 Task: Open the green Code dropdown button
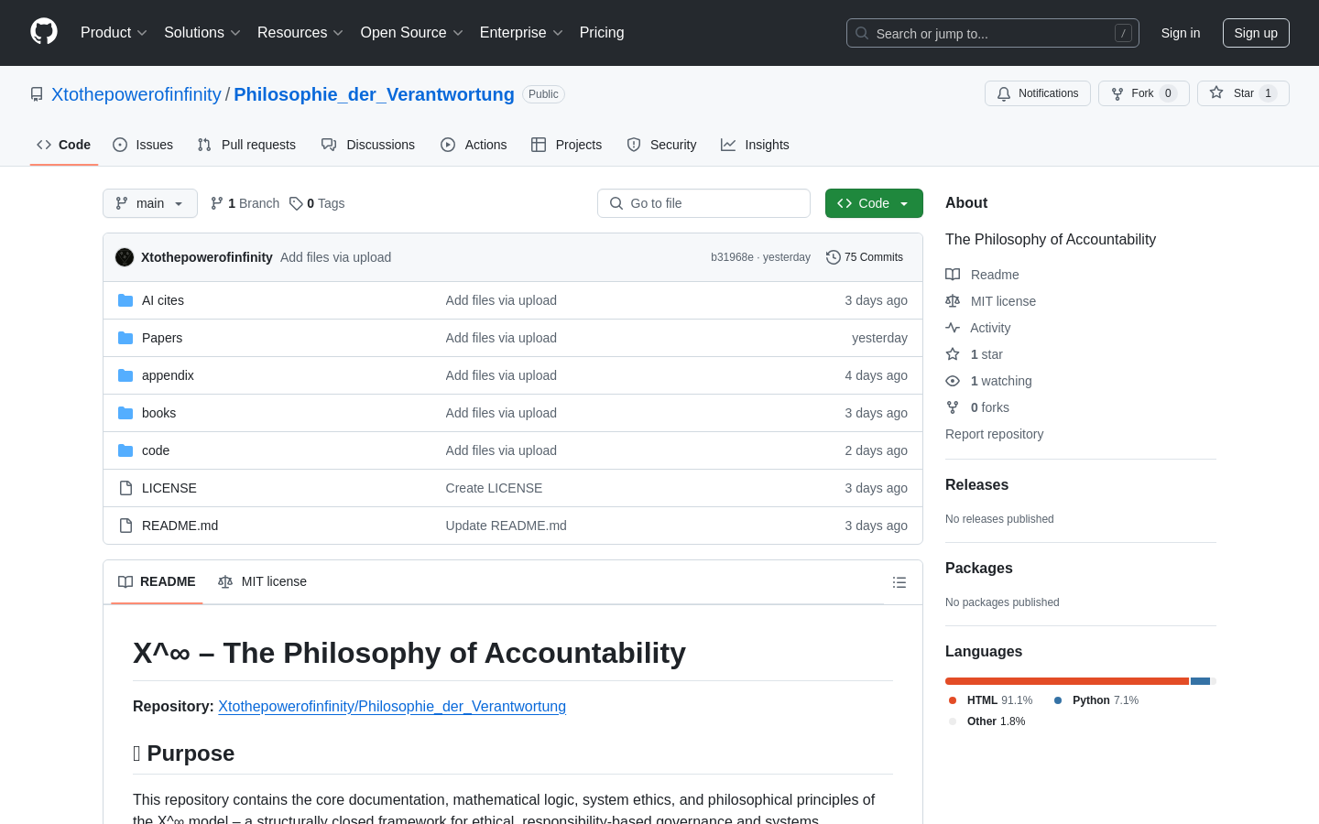coord(874,203)
